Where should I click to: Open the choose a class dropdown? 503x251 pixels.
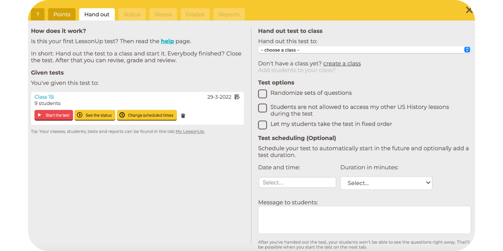click(364, 50)
